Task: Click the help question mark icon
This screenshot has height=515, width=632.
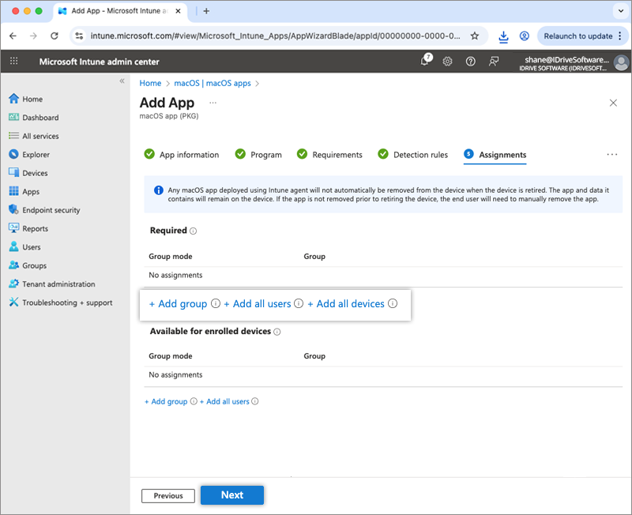Action: 471,62
